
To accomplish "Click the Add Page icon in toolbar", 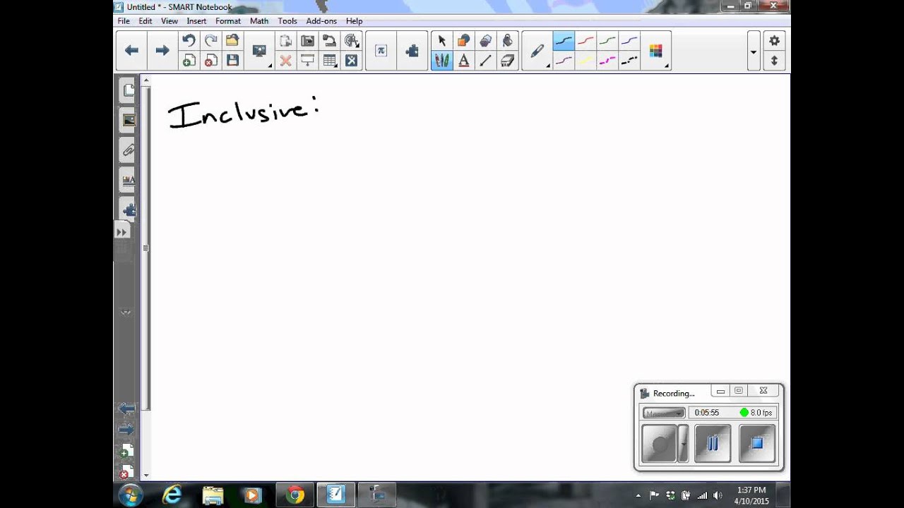I will pyautogui.click(x=189, y=61).
